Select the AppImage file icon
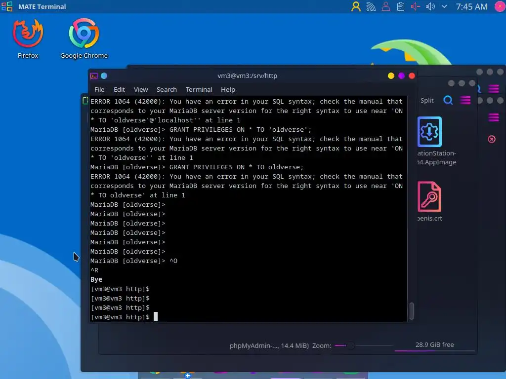 pos(429,132)
